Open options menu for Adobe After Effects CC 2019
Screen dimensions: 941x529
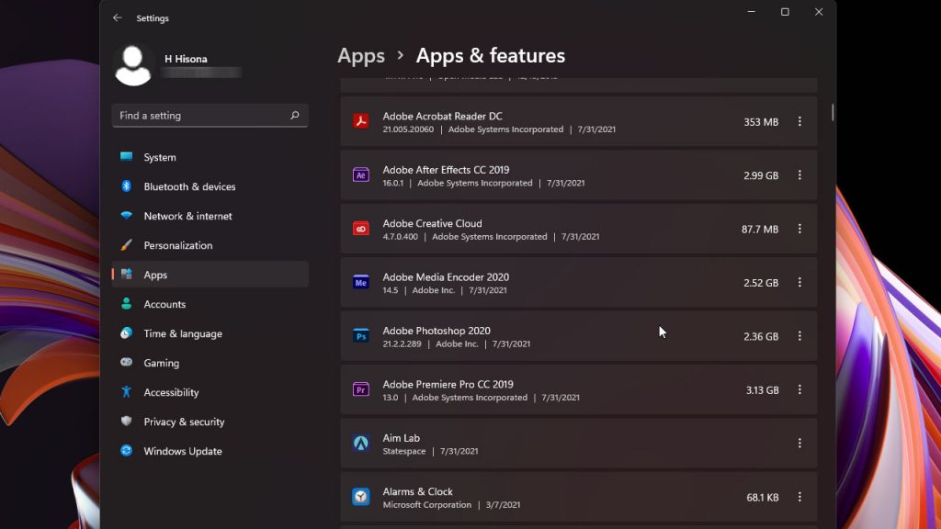799,175
